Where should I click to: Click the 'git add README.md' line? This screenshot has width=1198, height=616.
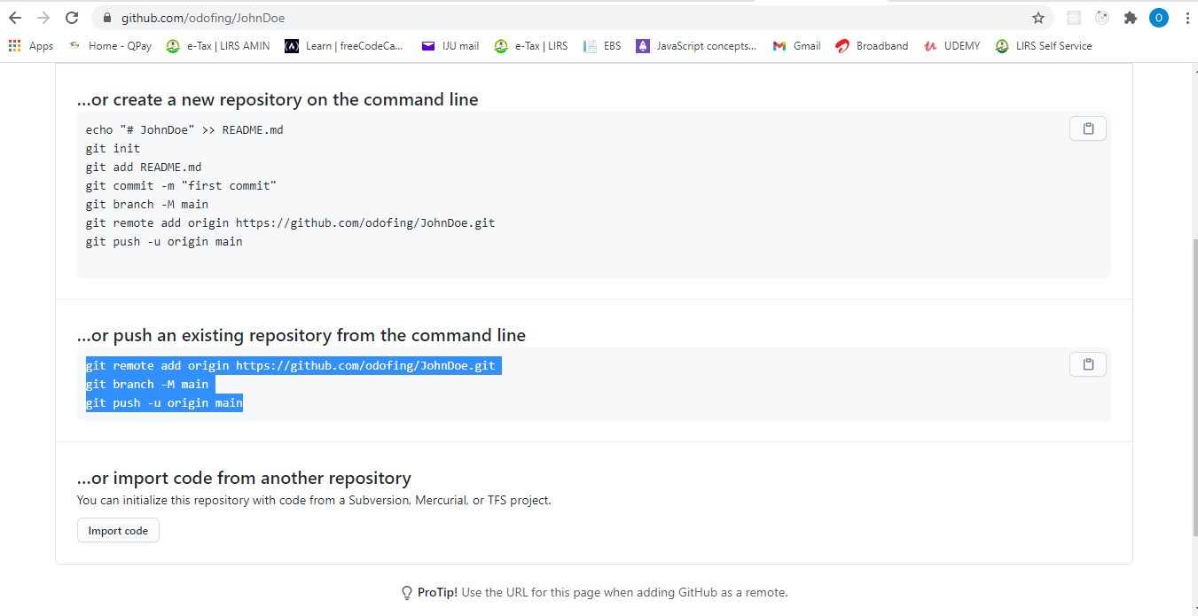(144, 167)
